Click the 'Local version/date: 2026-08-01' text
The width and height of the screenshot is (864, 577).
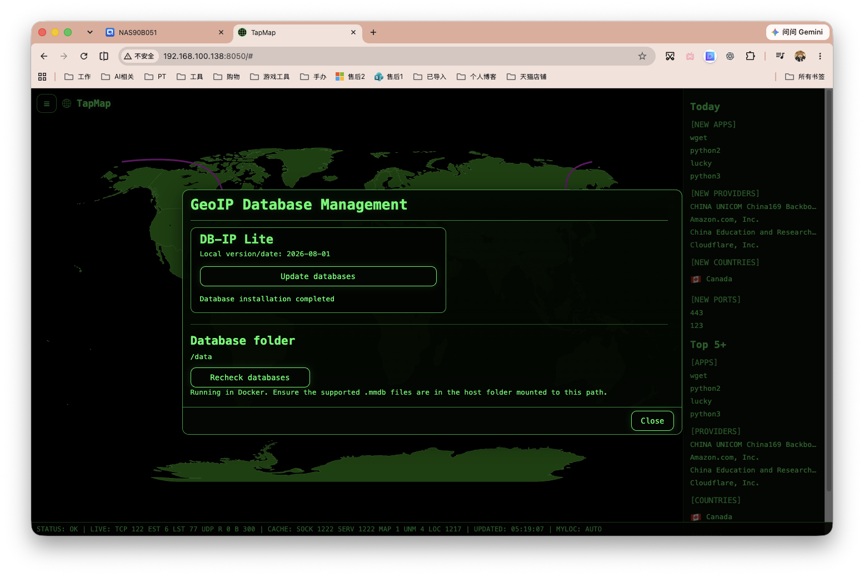click(265, 254)
